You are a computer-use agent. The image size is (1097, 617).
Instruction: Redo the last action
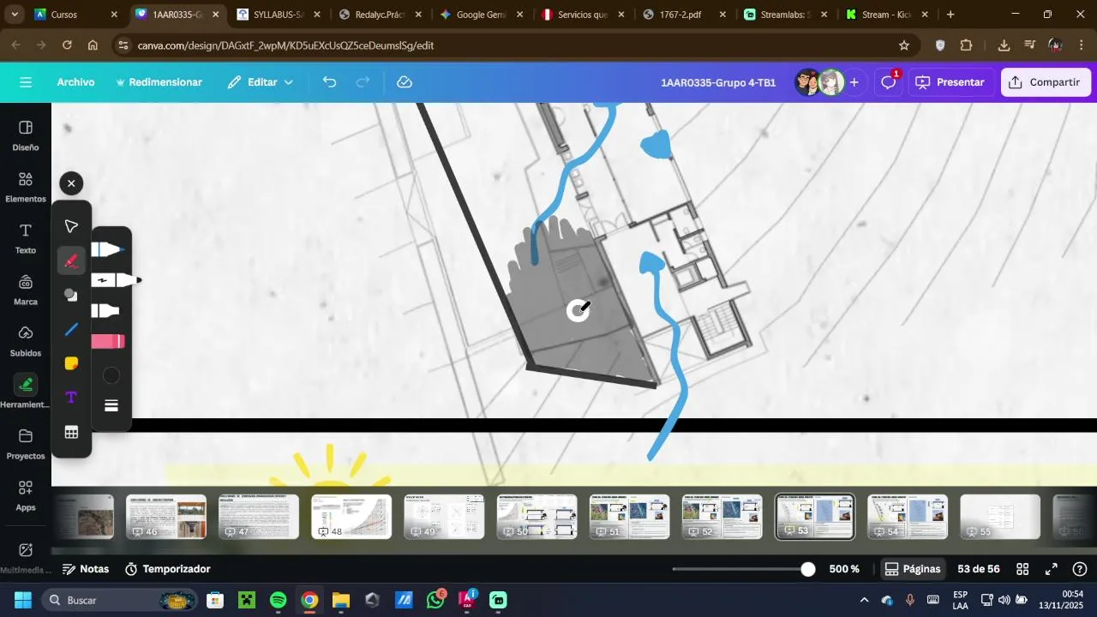point(363,82)
